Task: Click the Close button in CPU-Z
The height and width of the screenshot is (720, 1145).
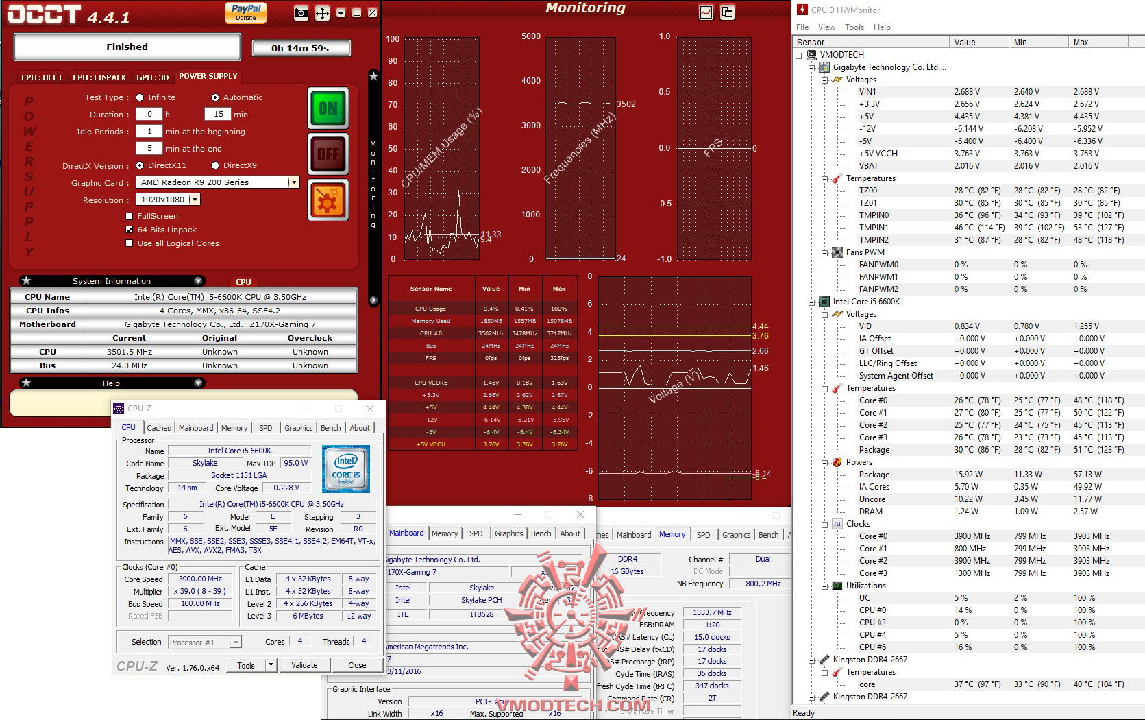Action: click(357, 665)
